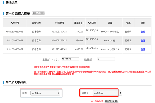The height and width of the screenshot is (103, 155).
Task: Click 已确认 status in NHR1510160043 row
Action: click(128, 32)
